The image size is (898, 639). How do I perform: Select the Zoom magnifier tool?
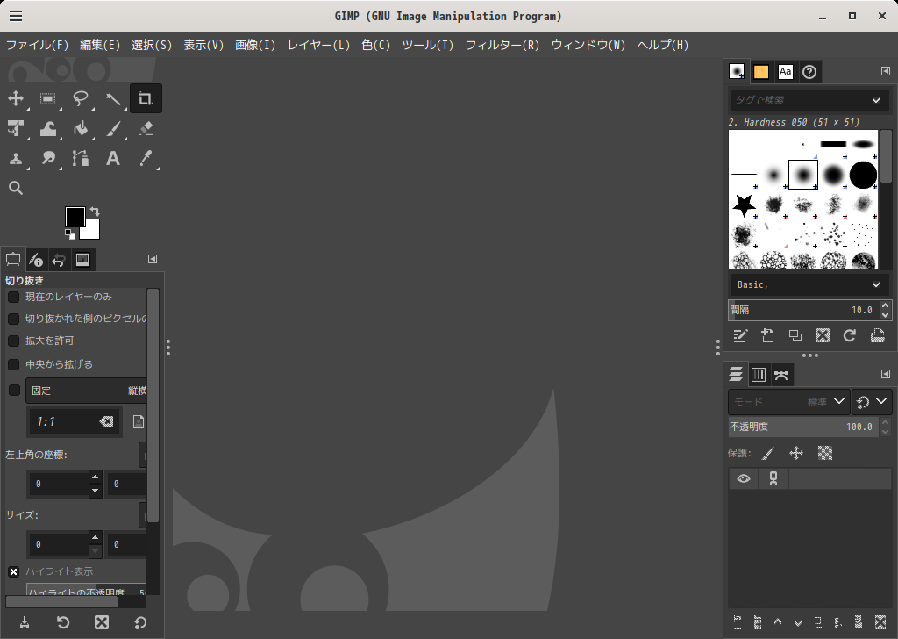(x=16, y=188)
